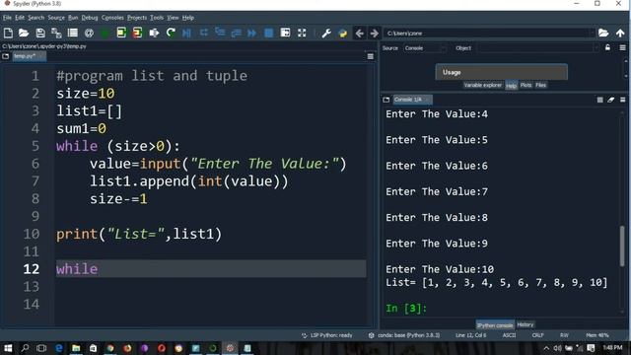Viewport: 631px width, 355px height.
Task: Change to parent directory up arrow
Action: 620,33
